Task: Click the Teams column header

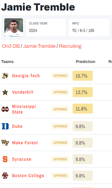Action: [7, 62]
